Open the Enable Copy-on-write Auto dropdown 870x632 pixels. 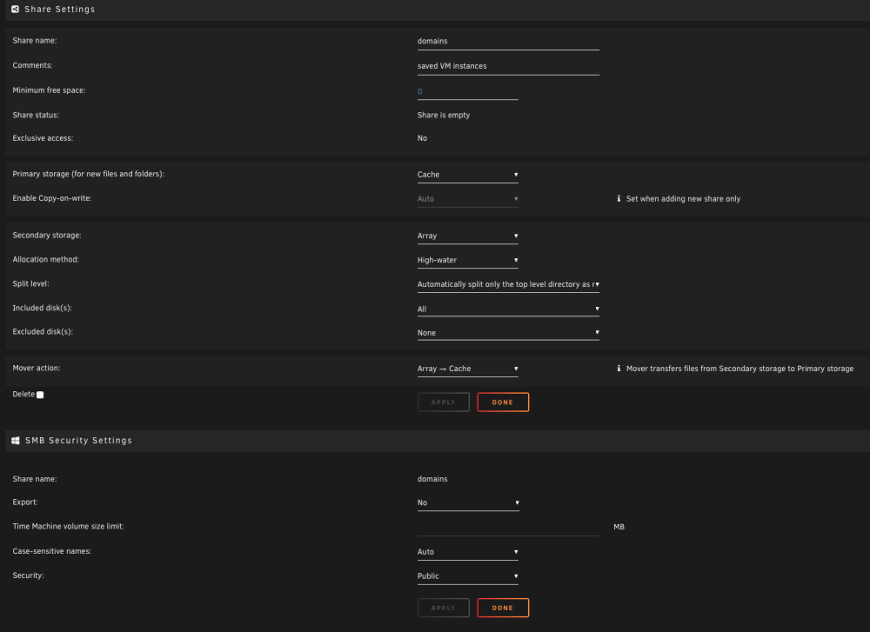[468, 199]
